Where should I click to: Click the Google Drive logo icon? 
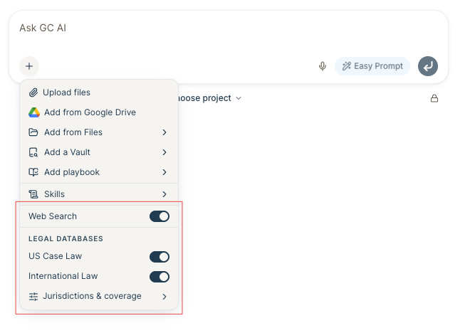[34, 112]
